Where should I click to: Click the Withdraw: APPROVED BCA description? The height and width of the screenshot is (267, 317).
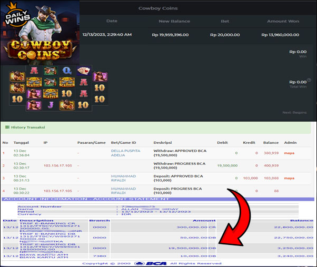click(180, 153)
